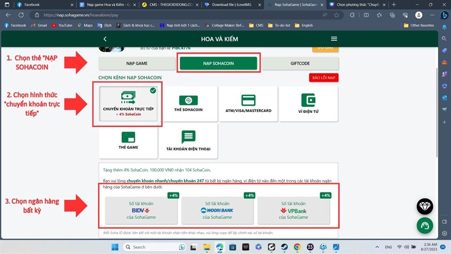Add page to favorites star icon
Screen dimensions: 451x254
tap(336, 15)
